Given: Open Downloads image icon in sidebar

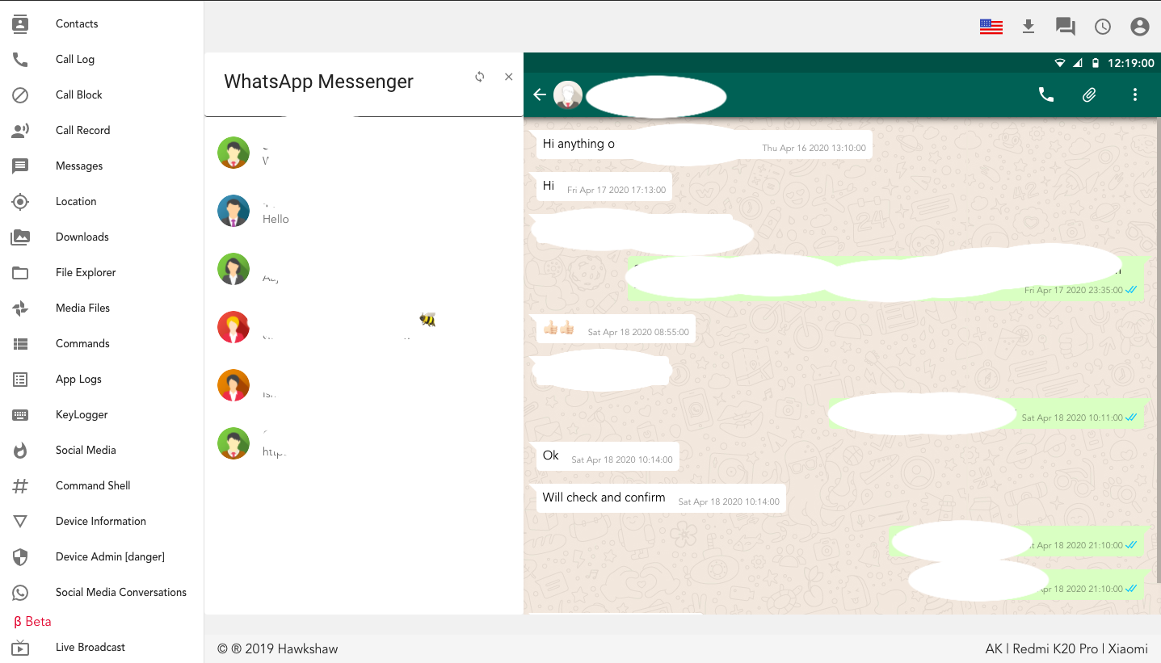Looking at the screenshot, I should click(20, 237).
